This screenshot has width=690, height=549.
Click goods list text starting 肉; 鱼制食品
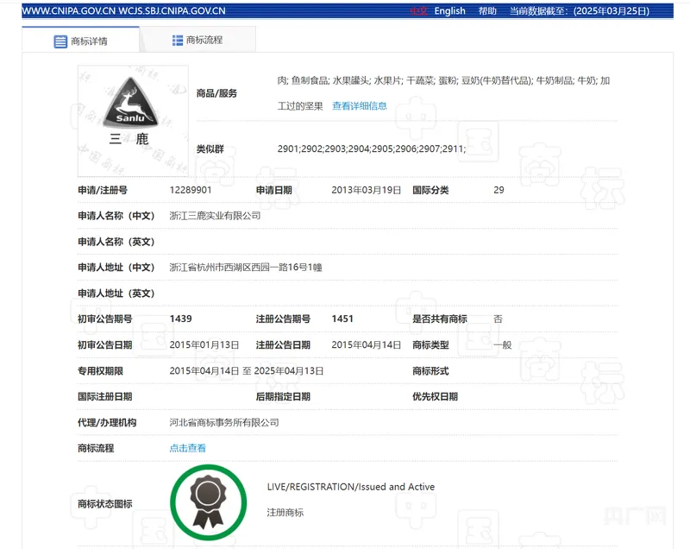443,93
